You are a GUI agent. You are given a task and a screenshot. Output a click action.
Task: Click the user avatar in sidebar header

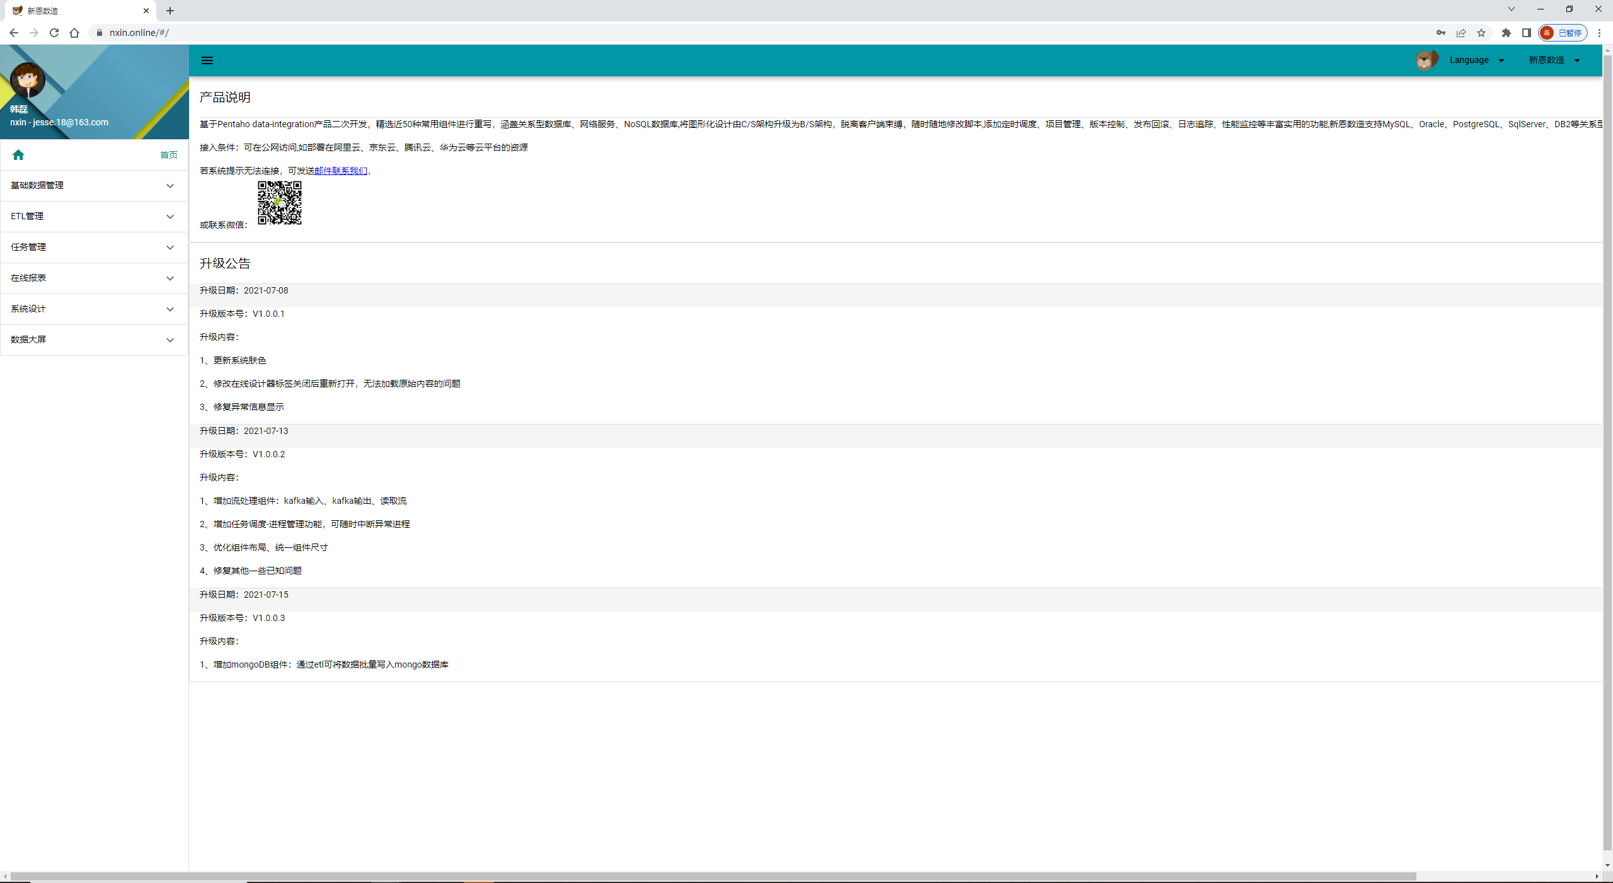click(27, 81)
